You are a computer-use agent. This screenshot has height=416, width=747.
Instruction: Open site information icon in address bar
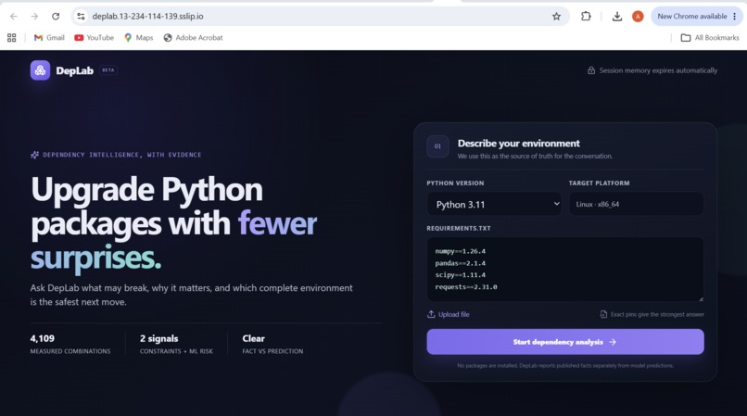click(x=81, y=16)
